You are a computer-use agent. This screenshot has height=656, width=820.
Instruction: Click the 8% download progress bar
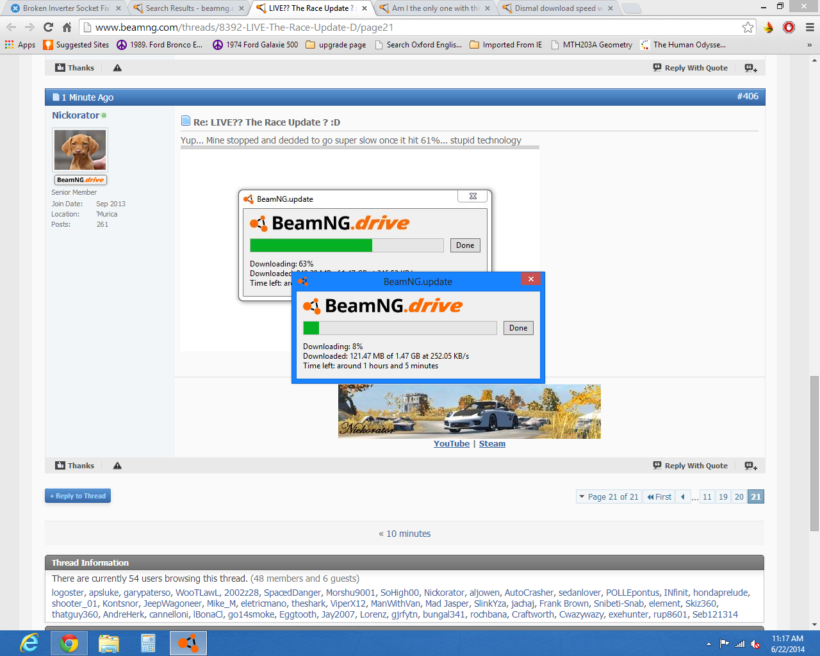pos(400,328)
